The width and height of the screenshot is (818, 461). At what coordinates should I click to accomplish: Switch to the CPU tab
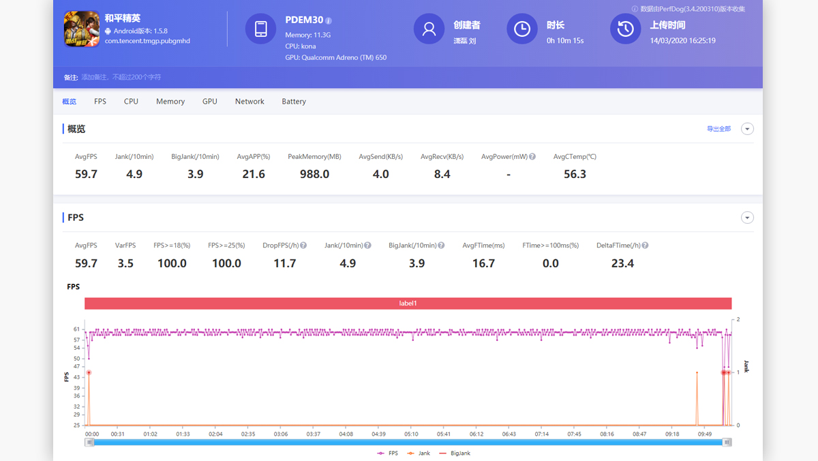point(131,101)
